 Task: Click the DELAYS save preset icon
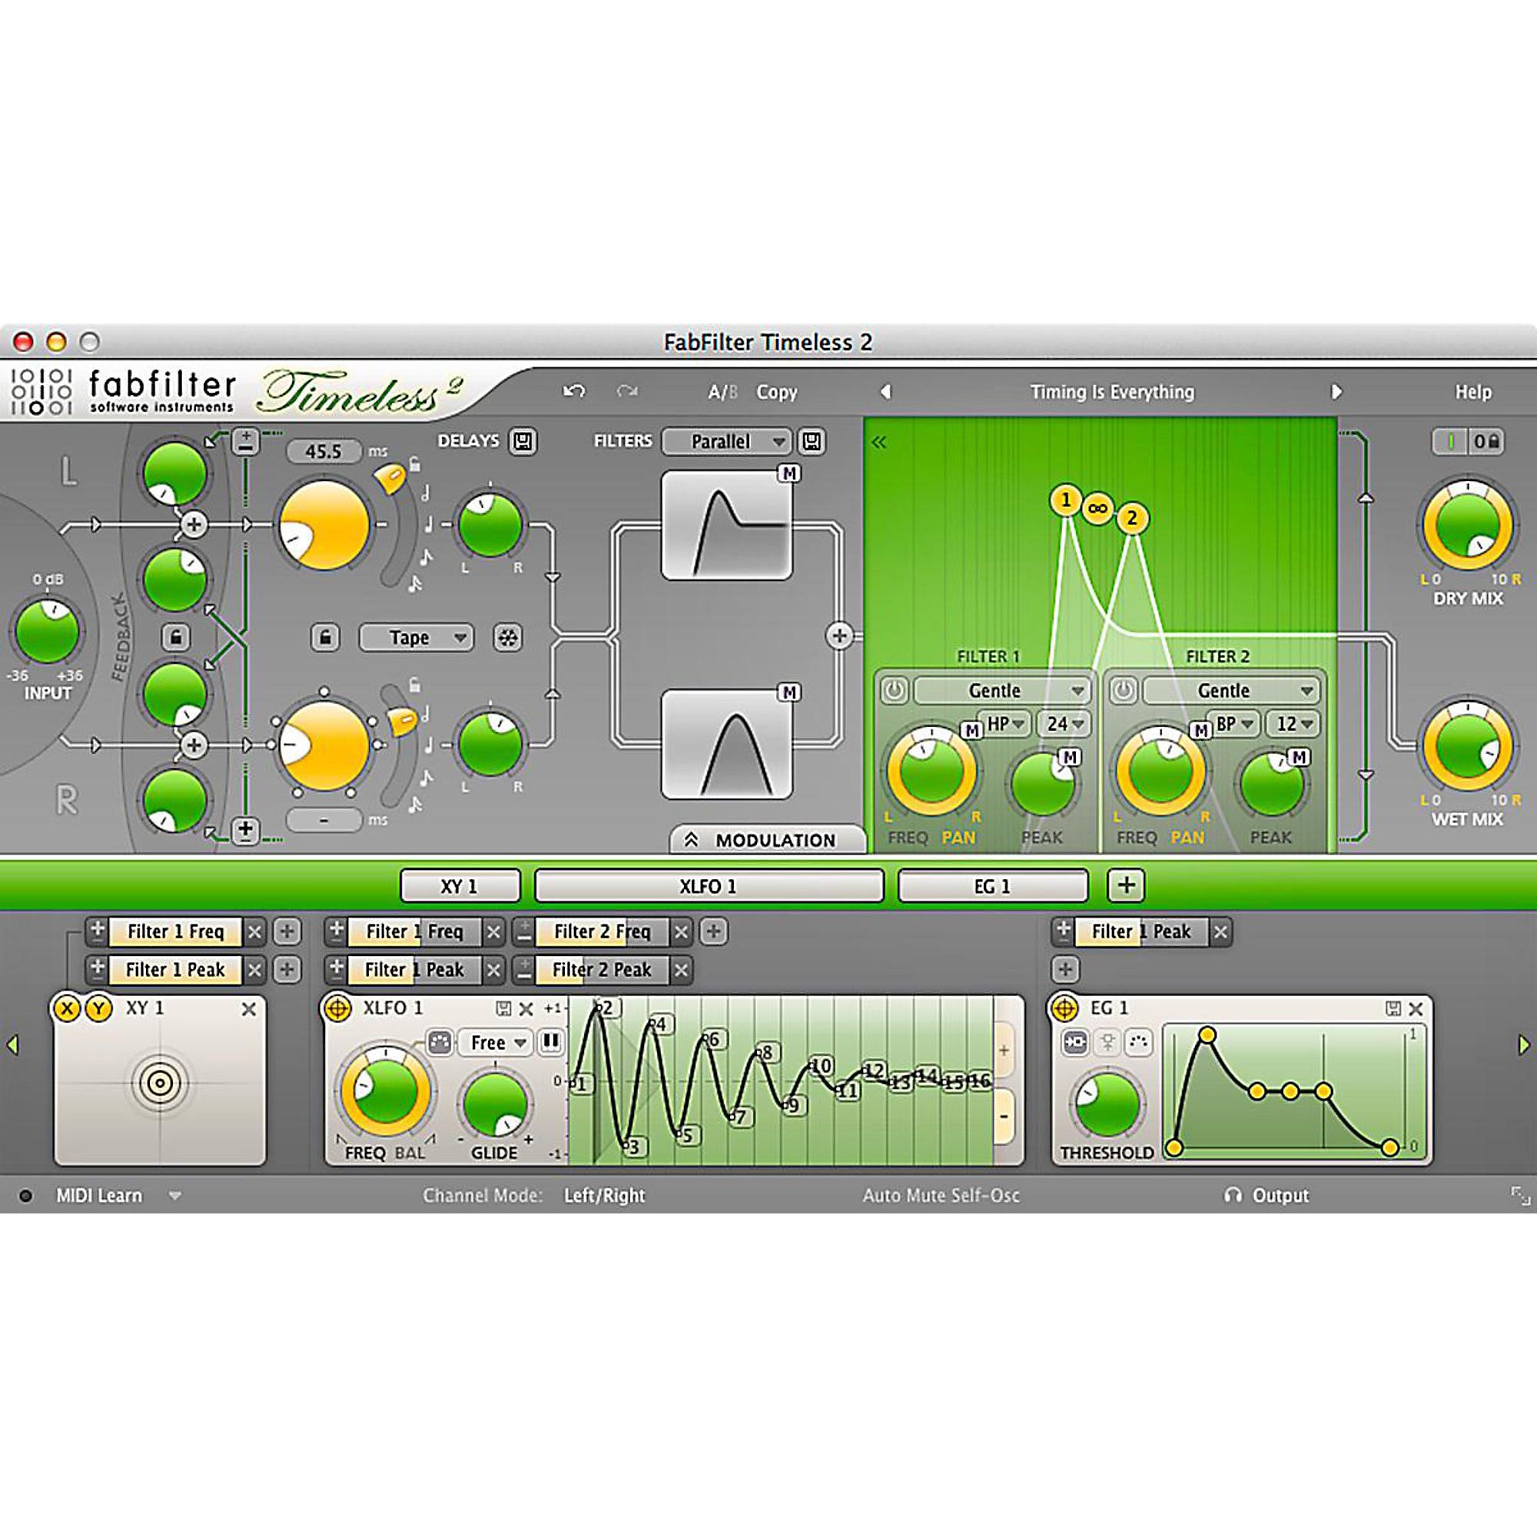(x=523, y=440)
